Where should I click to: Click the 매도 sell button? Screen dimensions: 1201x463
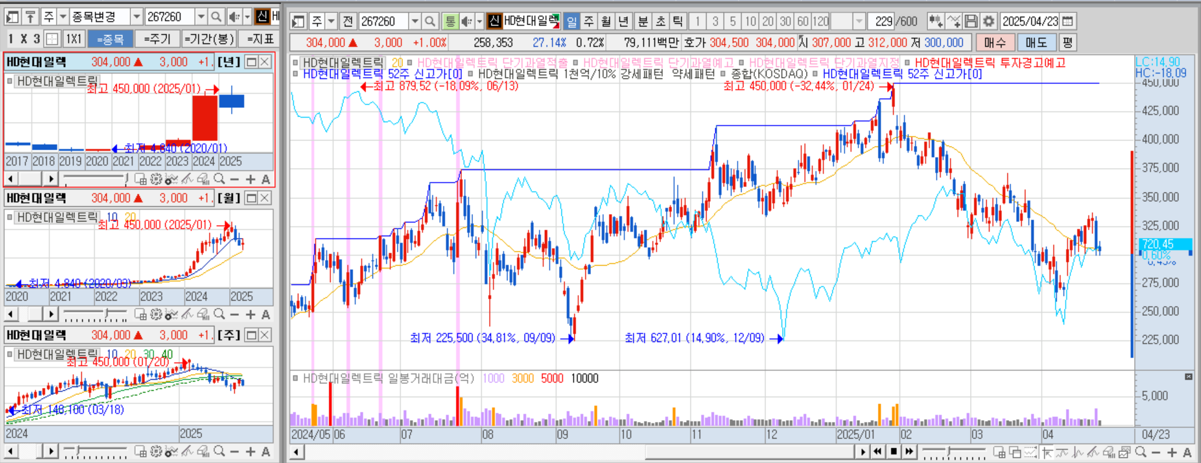[1036, 42]
